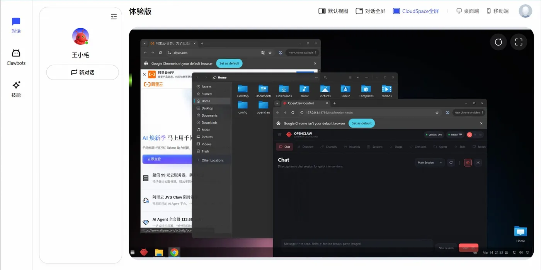This screenshot has width=541, height=270.
Task: Open the 技能 skills section
Action: 16,90
